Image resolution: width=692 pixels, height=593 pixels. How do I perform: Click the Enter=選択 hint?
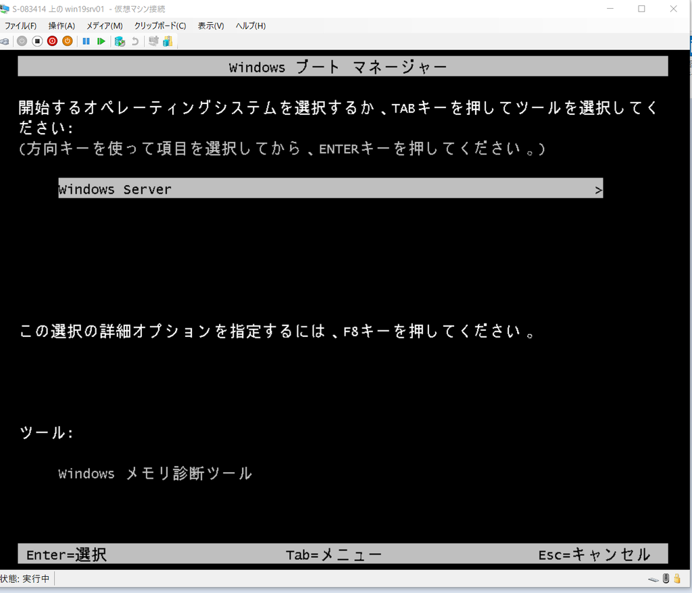pyautogui.click(x=66, y=555)
